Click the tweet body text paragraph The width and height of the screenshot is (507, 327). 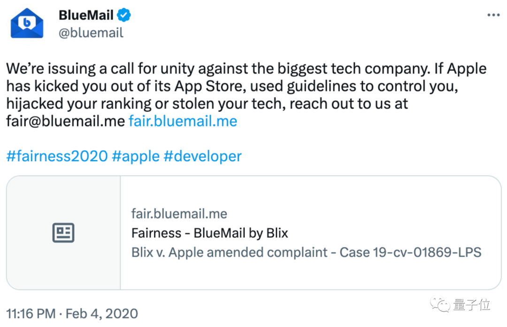246,95
